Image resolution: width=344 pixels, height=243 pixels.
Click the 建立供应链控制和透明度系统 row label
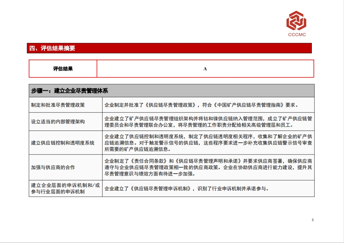tap(63, 143)
